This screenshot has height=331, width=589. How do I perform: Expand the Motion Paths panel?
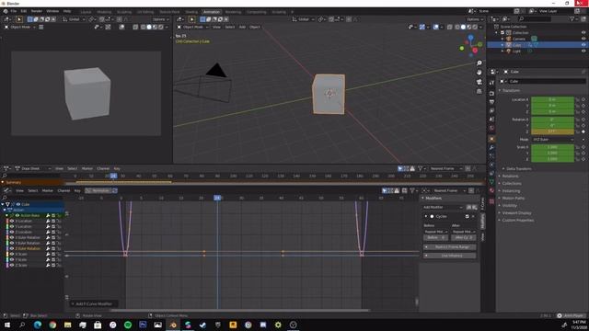tap(513, 199)
